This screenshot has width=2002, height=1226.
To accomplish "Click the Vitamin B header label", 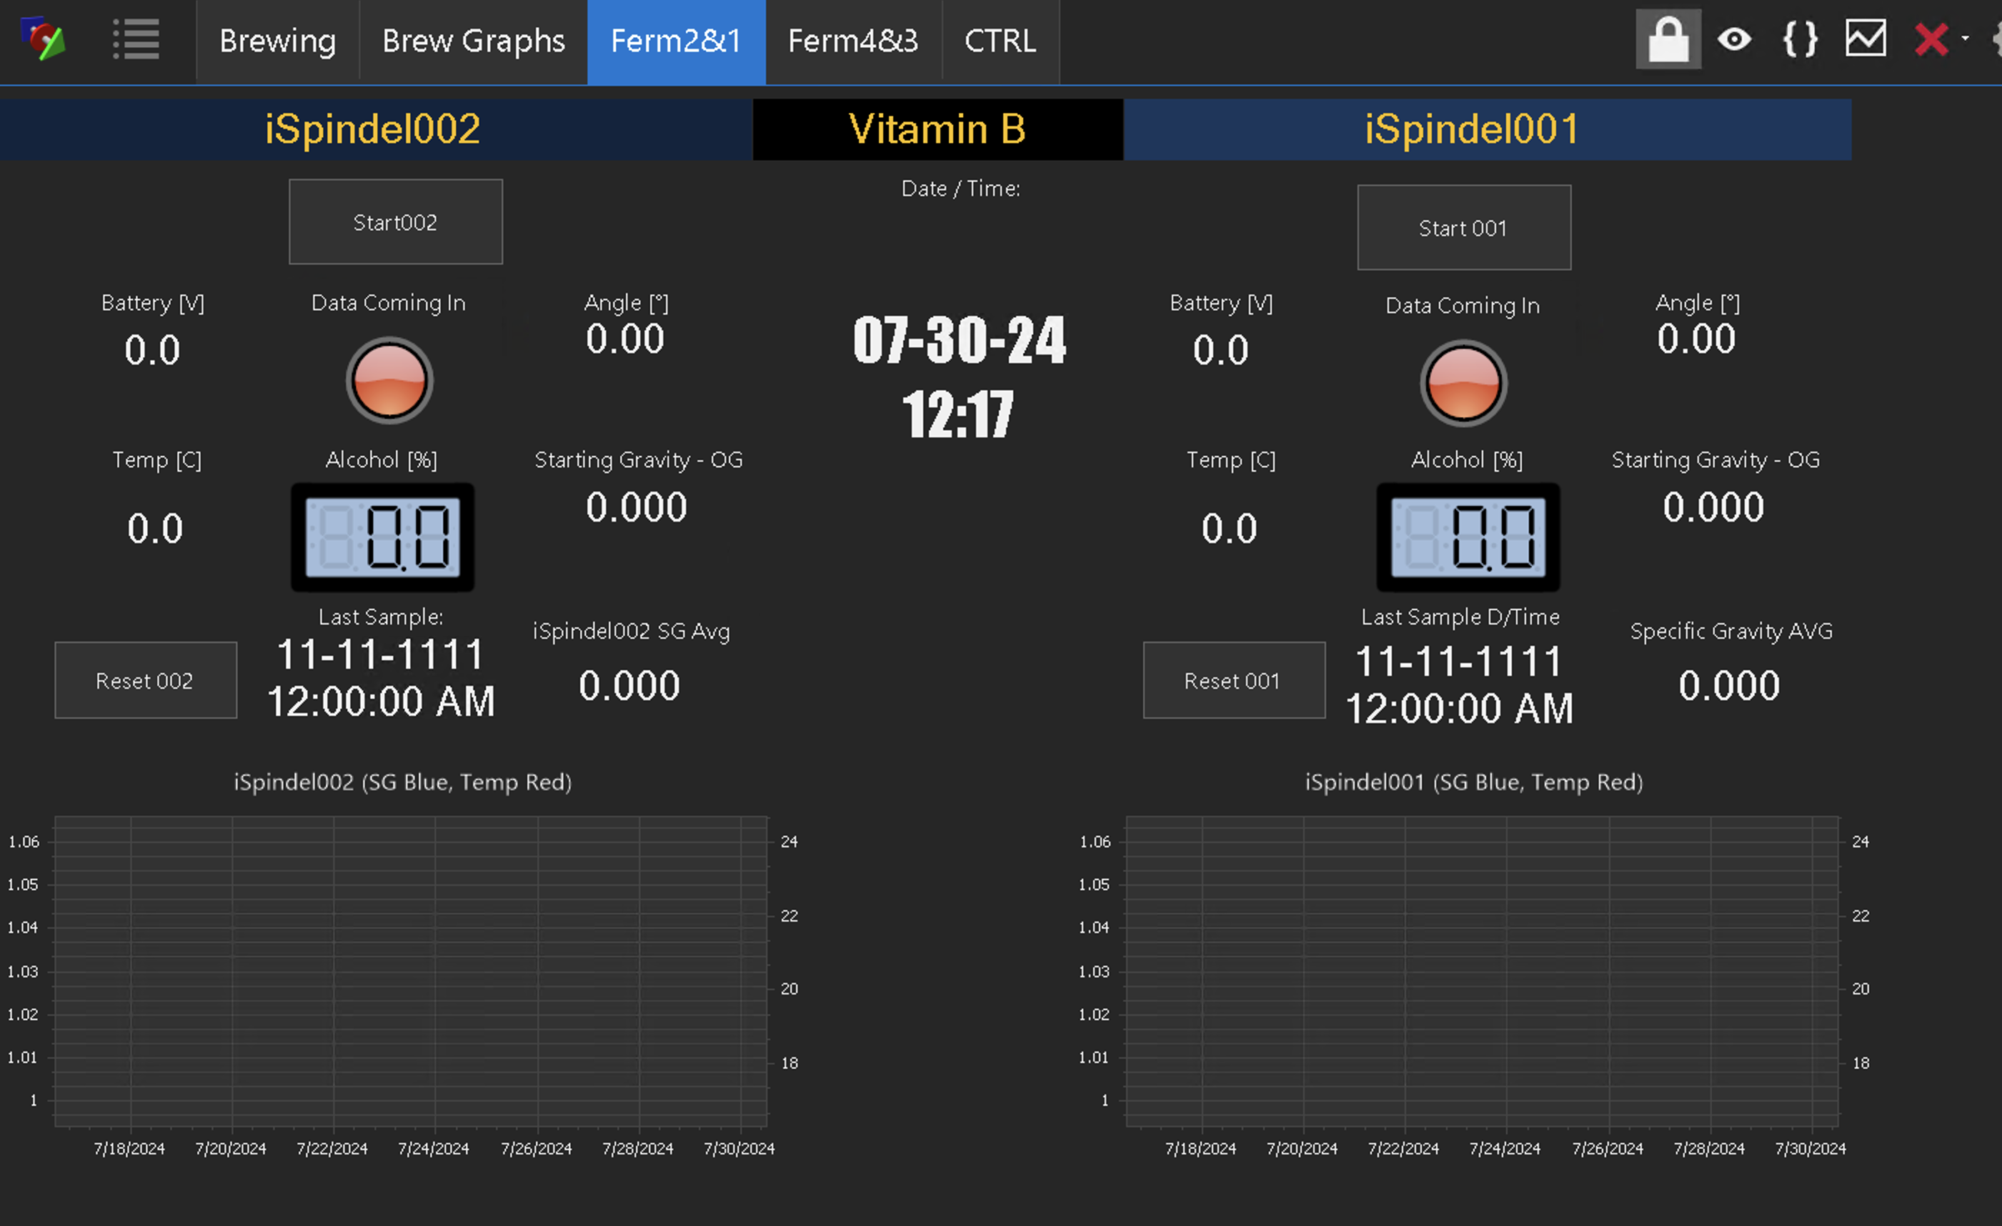I will tap(937, 129).
